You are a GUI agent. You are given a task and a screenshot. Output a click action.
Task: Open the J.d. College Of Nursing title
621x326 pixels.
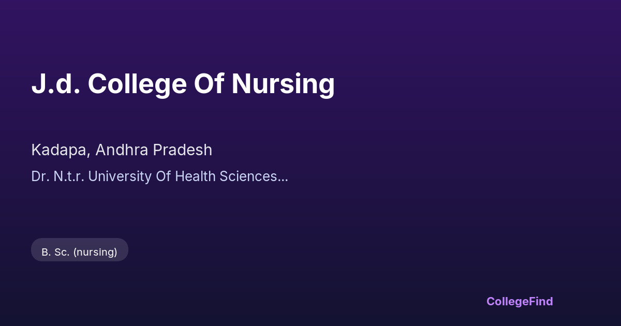click(x=183, y=84)
